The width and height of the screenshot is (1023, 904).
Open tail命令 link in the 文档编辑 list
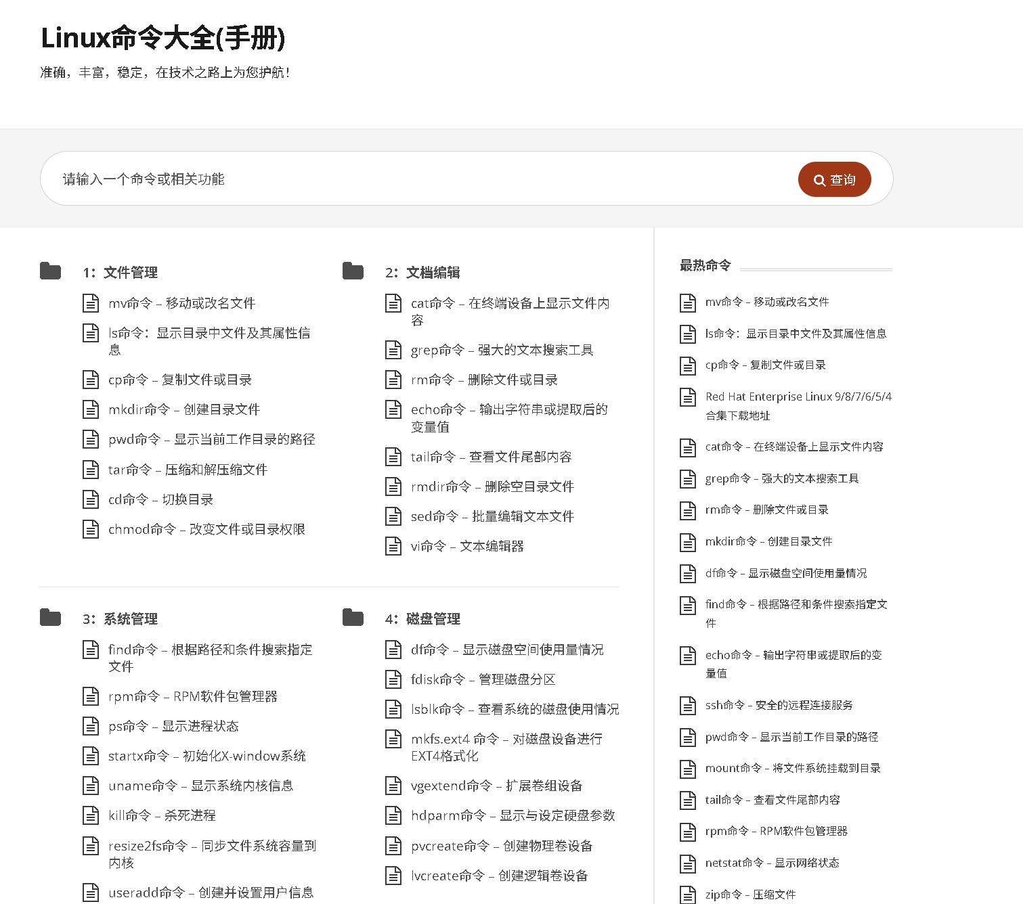492,457
